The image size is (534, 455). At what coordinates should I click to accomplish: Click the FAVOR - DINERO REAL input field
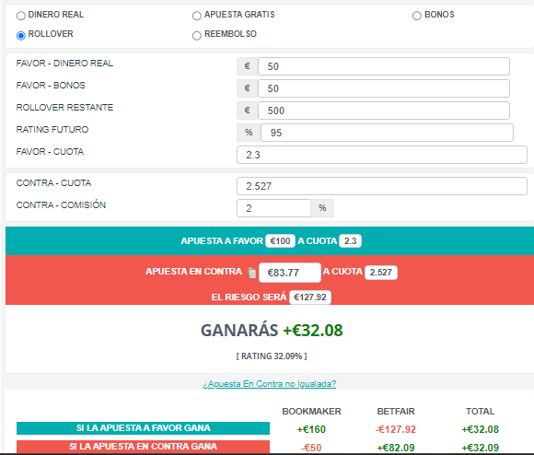tap(384, 66)
